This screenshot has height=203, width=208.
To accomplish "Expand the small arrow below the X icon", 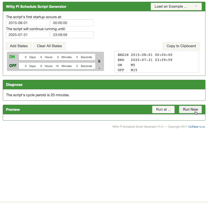I will click(99, 68).
